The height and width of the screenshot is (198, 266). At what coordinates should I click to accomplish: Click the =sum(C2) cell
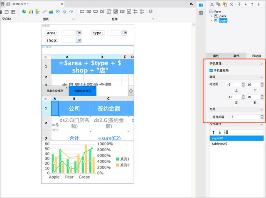click(109, 138)
